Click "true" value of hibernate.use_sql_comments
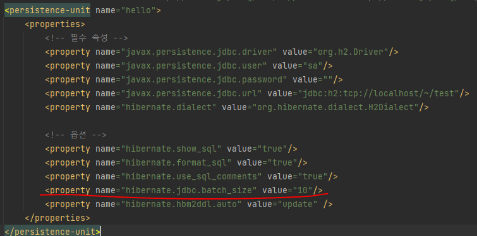Image resolution: width=477 pixels, height=236 pixels. 313,177
